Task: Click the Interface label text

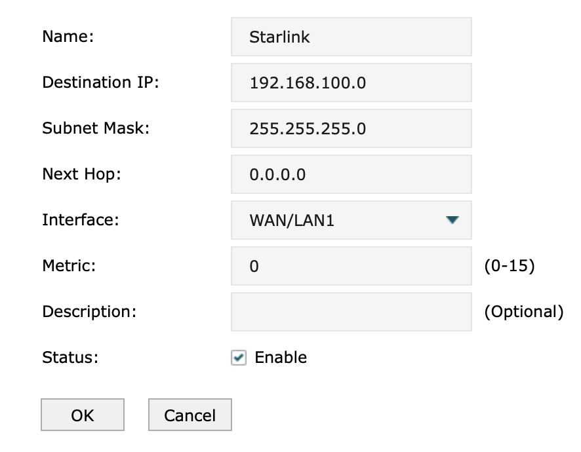Action: tap(81, 220)
